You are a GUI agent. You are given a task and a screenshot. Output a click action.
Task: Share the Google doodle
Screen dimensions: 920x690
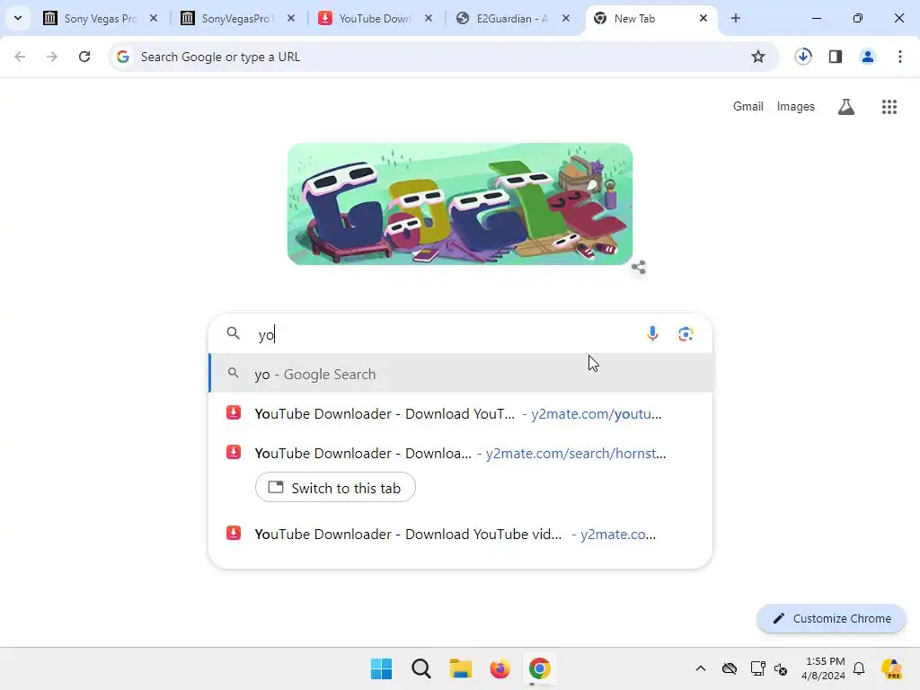639,267
